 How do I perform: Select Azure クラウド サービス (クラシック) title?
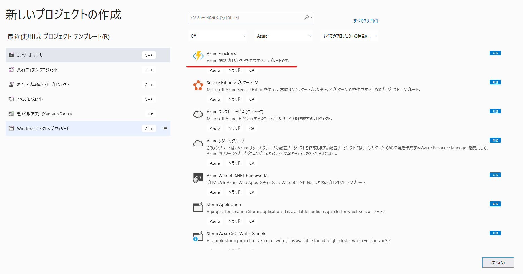235,112
